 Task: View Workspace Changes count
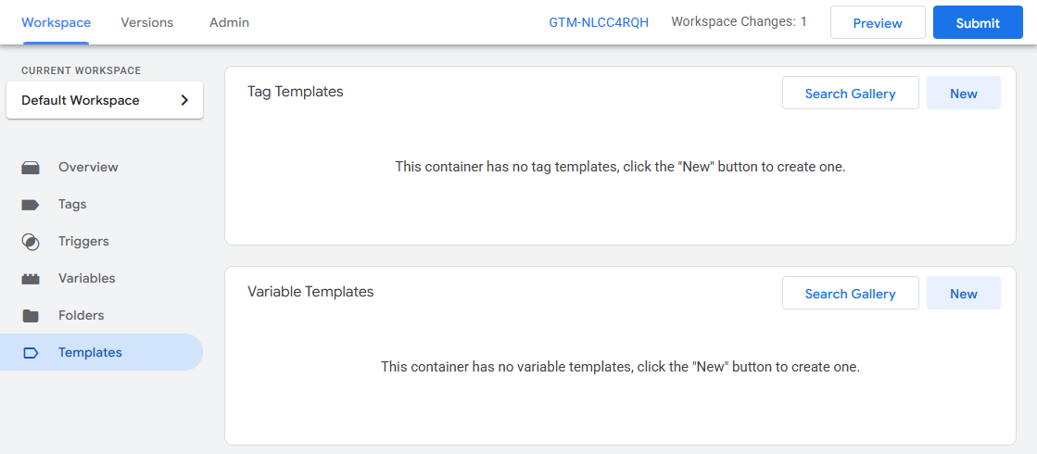[739, 22]
